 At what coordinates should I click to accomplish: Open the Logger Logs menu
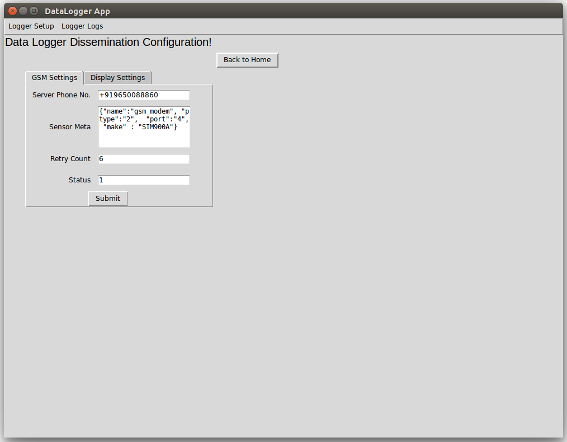pyautogui.click(x=82, y=26)
